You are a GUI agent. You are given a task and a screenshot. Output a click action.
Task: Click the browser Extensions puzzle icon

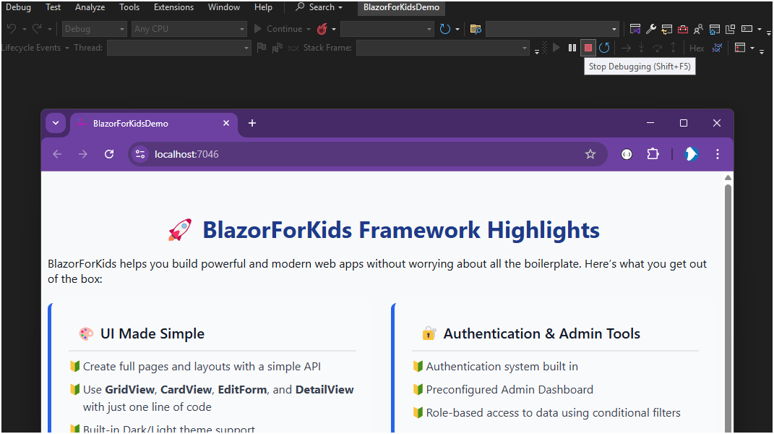(653, 154)
